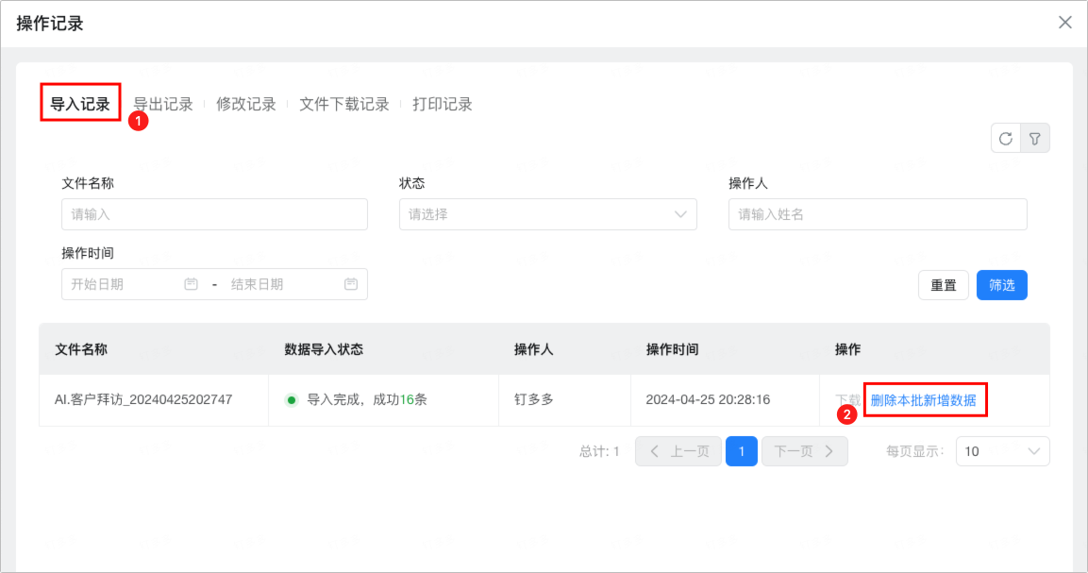Click 操作时间 column header
This screenshot has height=573, width=1088.
673,349
